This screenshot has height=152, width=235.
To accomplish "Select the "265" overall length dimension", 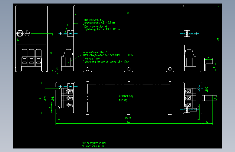I will (x=128, y=122).
